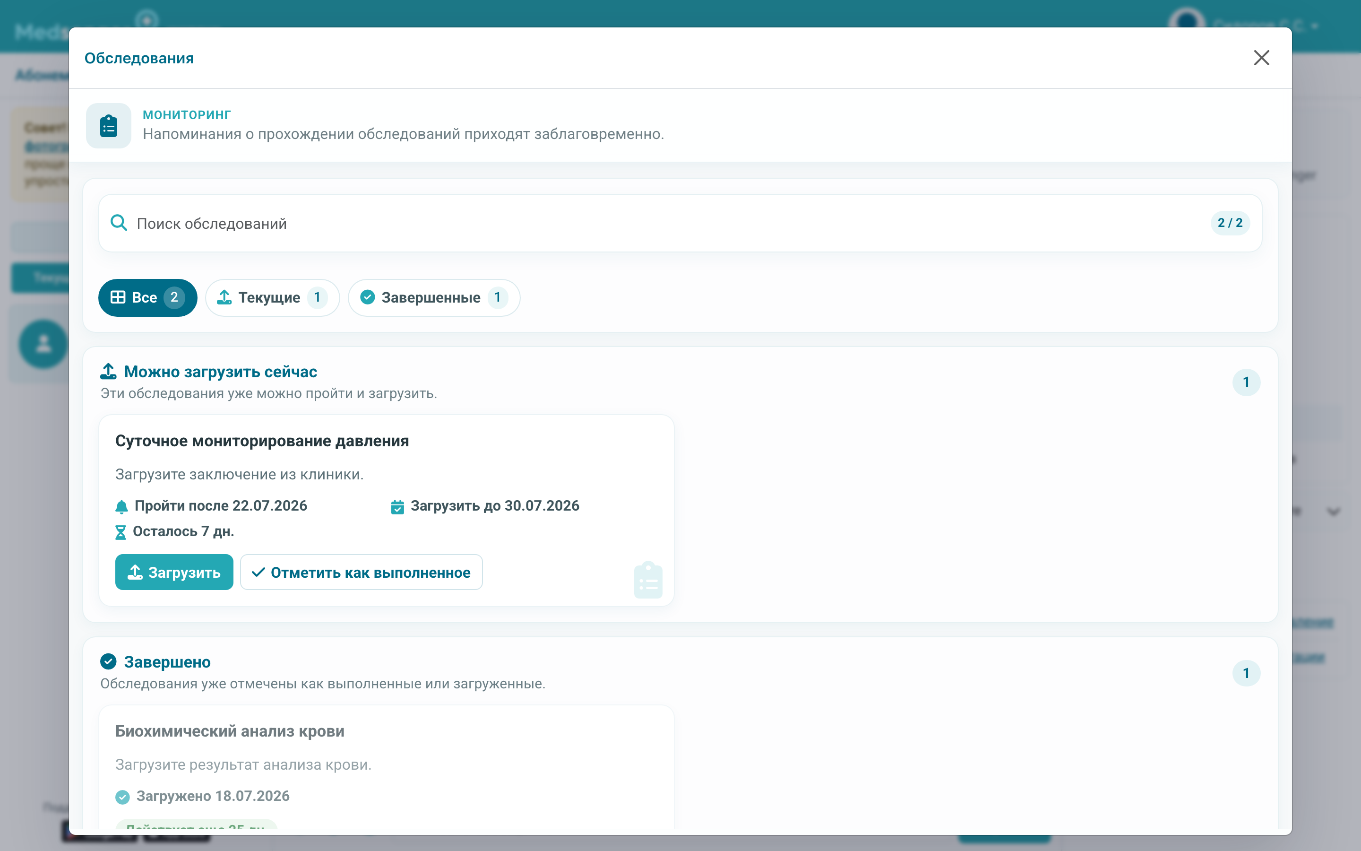Click the check icon near Загружено 18.07.2026

[x=122, y=797]
